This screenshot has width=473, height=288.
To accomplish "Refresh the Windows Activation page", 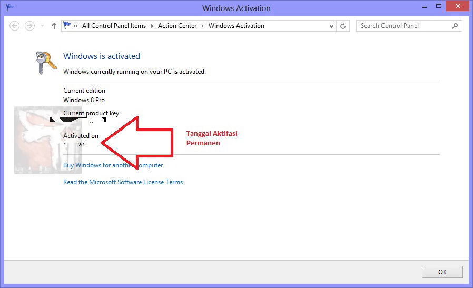I will tap(343, 26).
